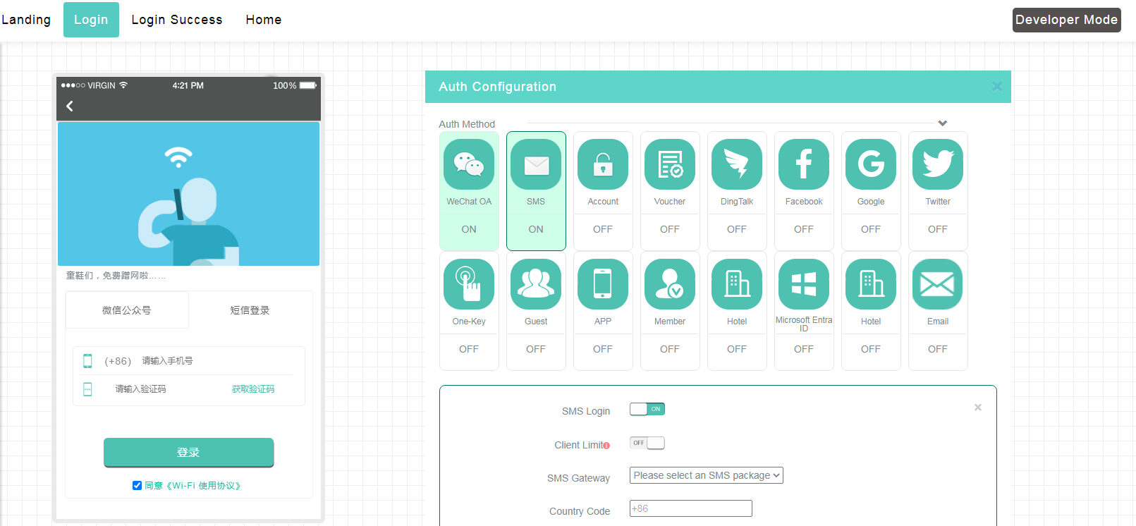Pick the Hotel icon next to Member
This screenshot has width=1136, height=526.
[x=737, y=284]
